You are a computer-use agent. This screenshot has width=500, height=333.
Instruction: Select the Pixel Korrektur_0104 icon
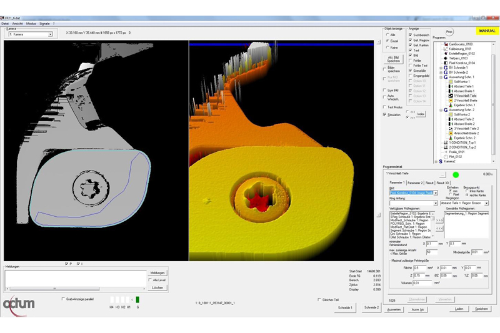pos(445,63)
